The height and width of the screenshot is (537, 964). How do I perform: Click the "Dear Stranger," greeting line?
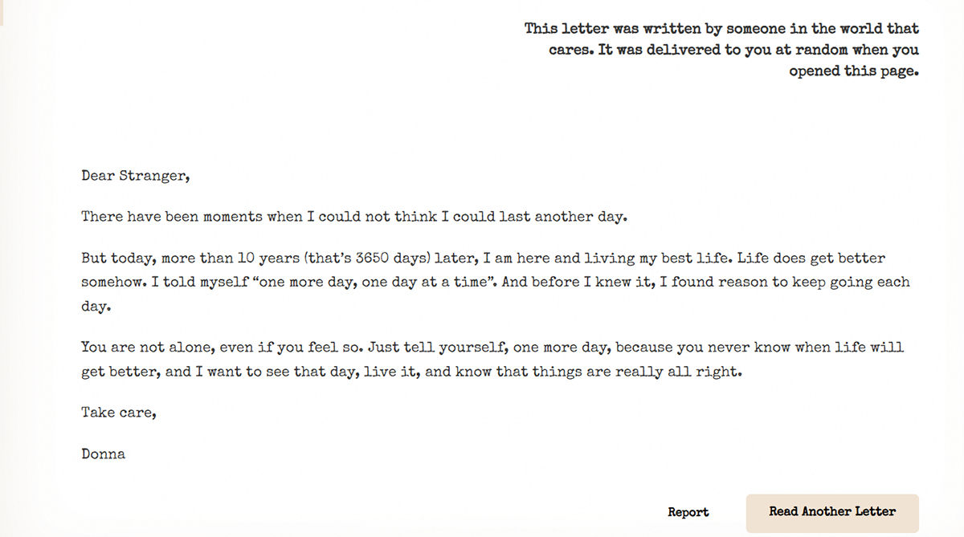click(136, 176)
